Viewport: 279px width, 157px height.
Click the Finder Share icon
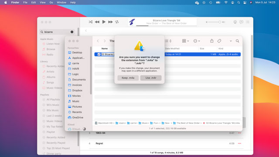coord(212,41)
